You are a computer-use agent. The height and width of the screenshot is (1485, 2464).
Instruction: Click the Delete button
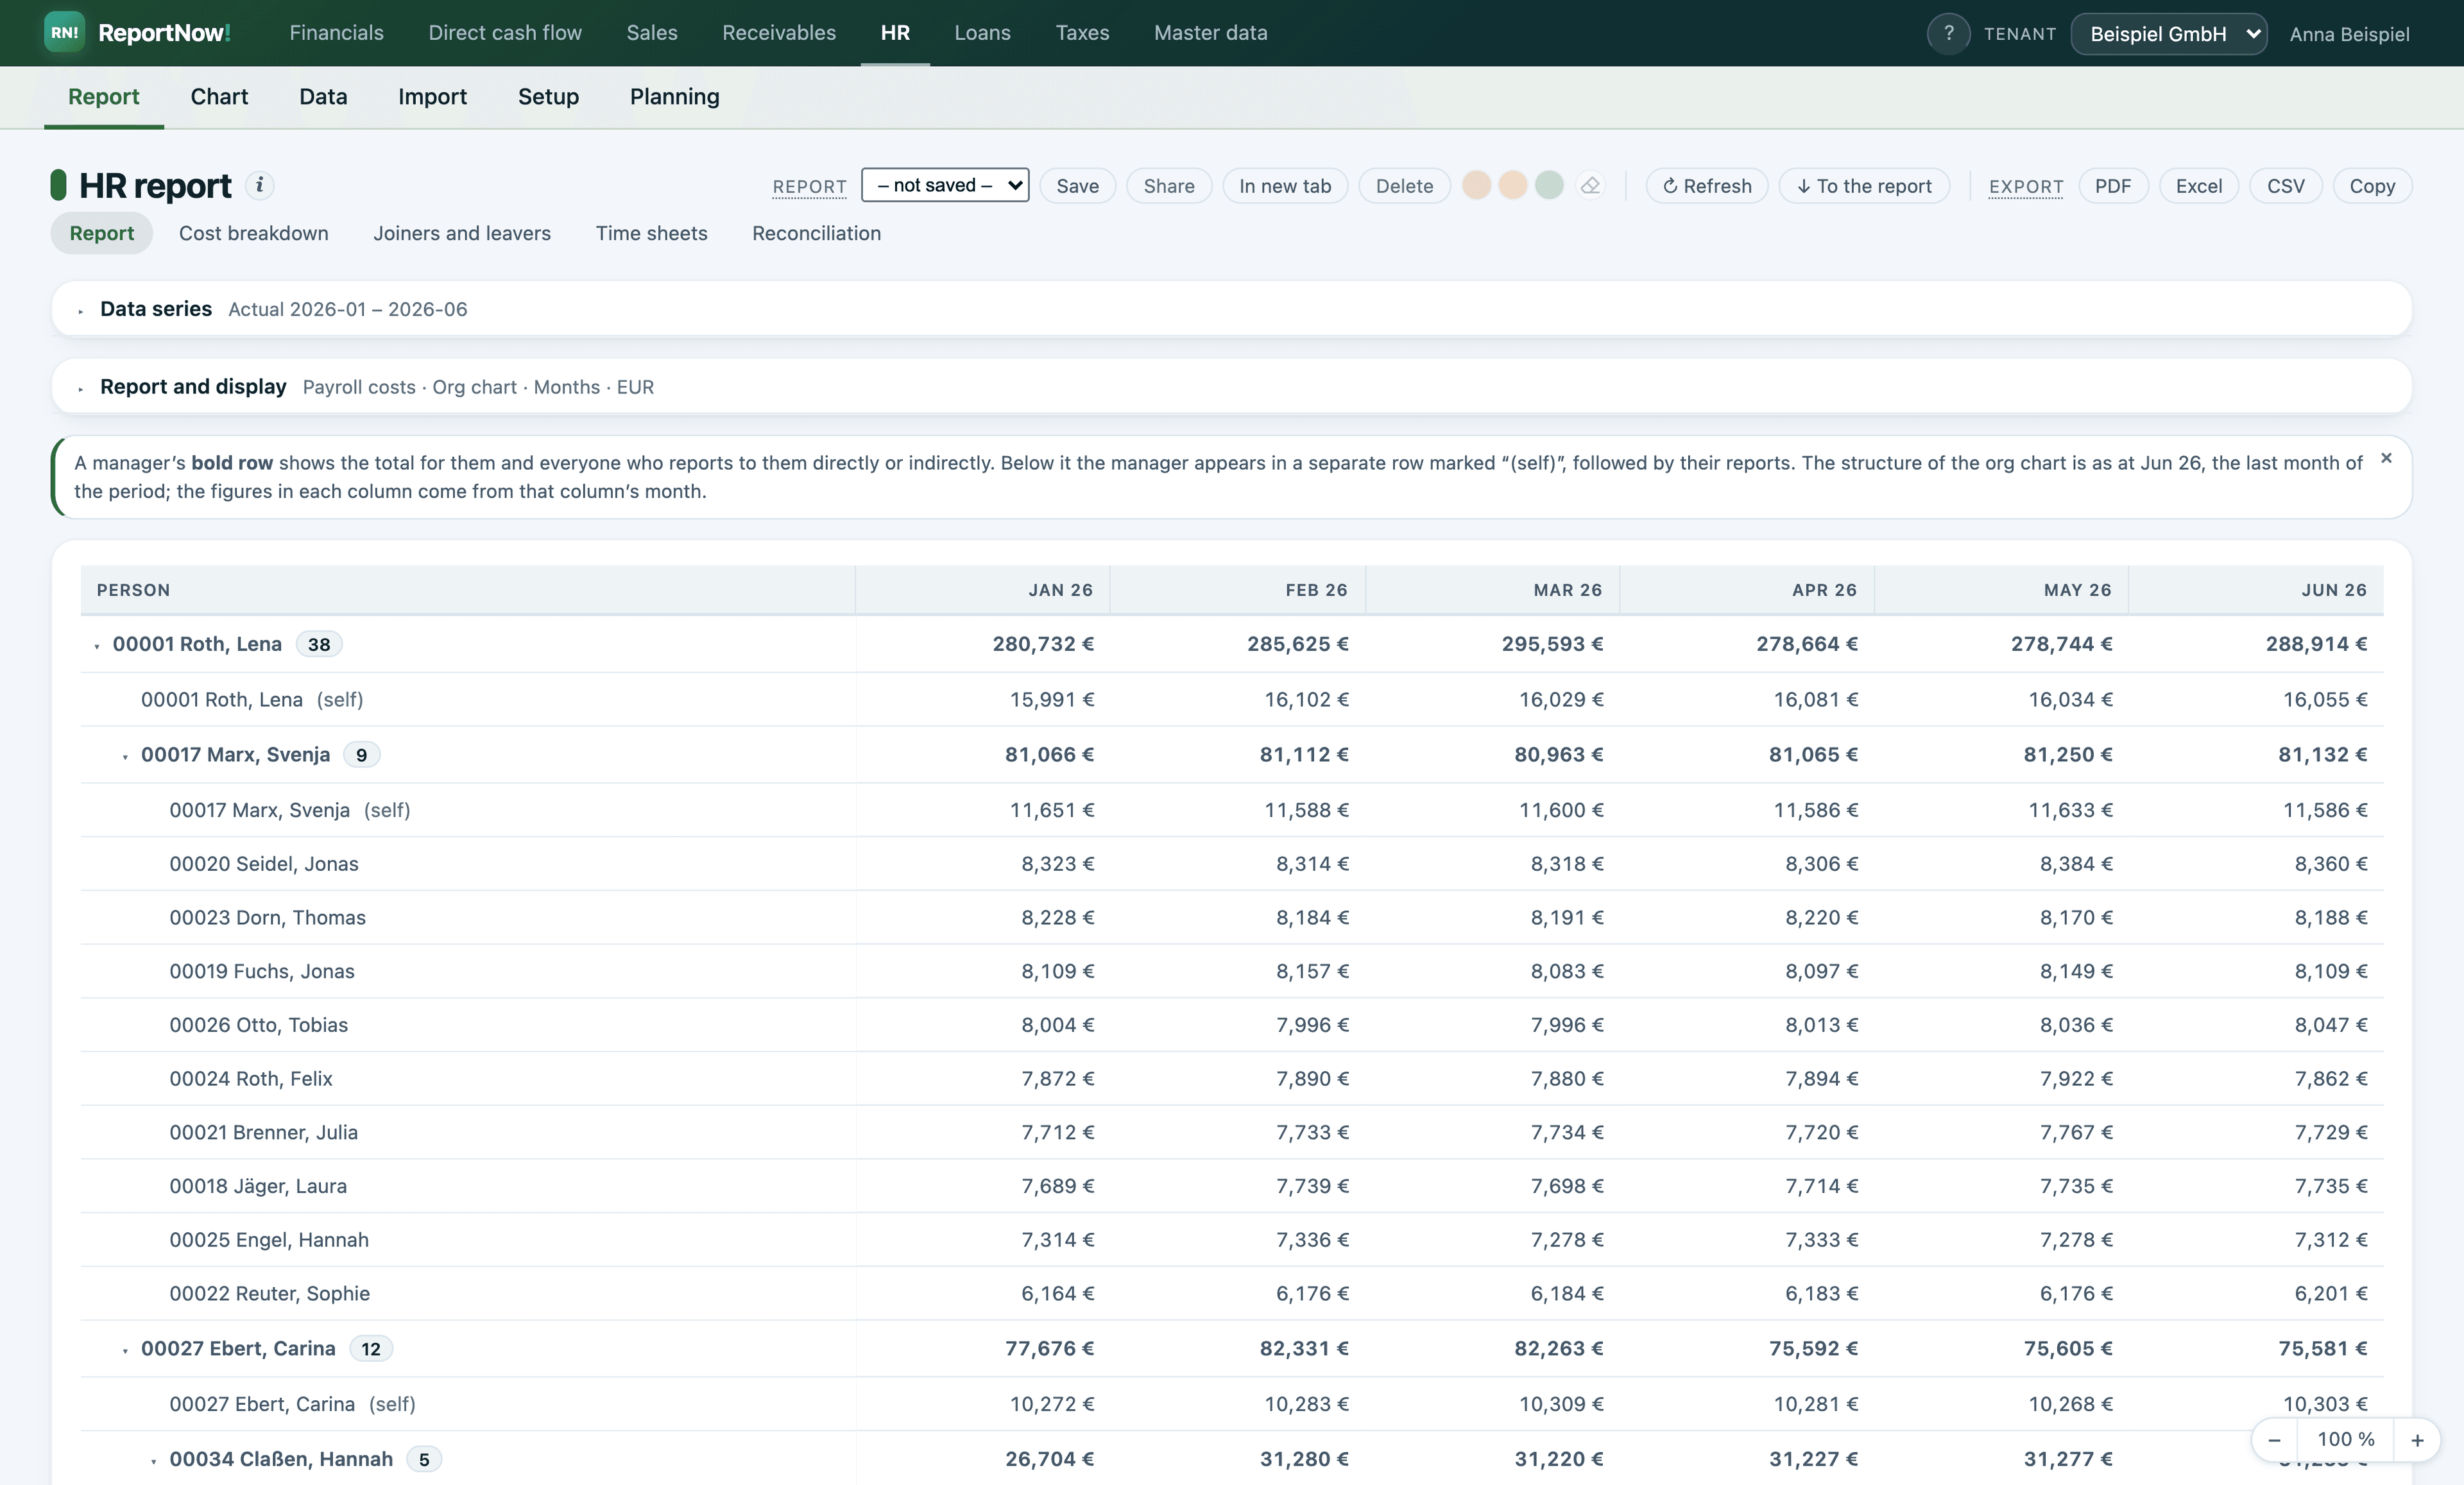click(x=1404, y=186)
